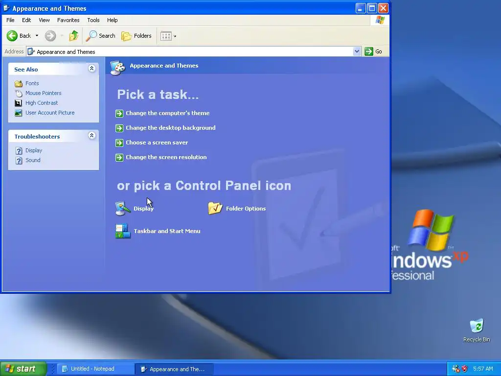This screenshot has width=501, height=376.
Task: Click the Mouse Pointers icon
Action: click(x=19, y=94)
